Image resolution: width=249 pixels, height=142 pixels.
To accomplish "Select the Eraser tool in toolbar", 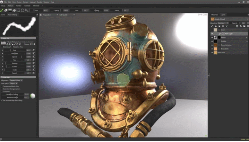I will [x=6, y=10].
